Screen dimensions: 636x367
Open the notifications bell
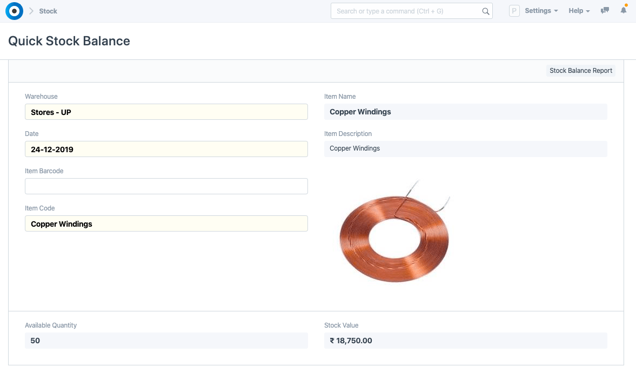pyautogui.click(x=624, y=11)
